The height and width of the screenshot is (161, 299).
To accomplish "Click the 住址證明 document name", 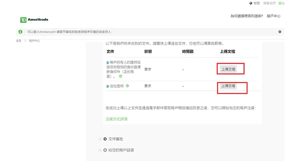I will click(x=117, y=86).
